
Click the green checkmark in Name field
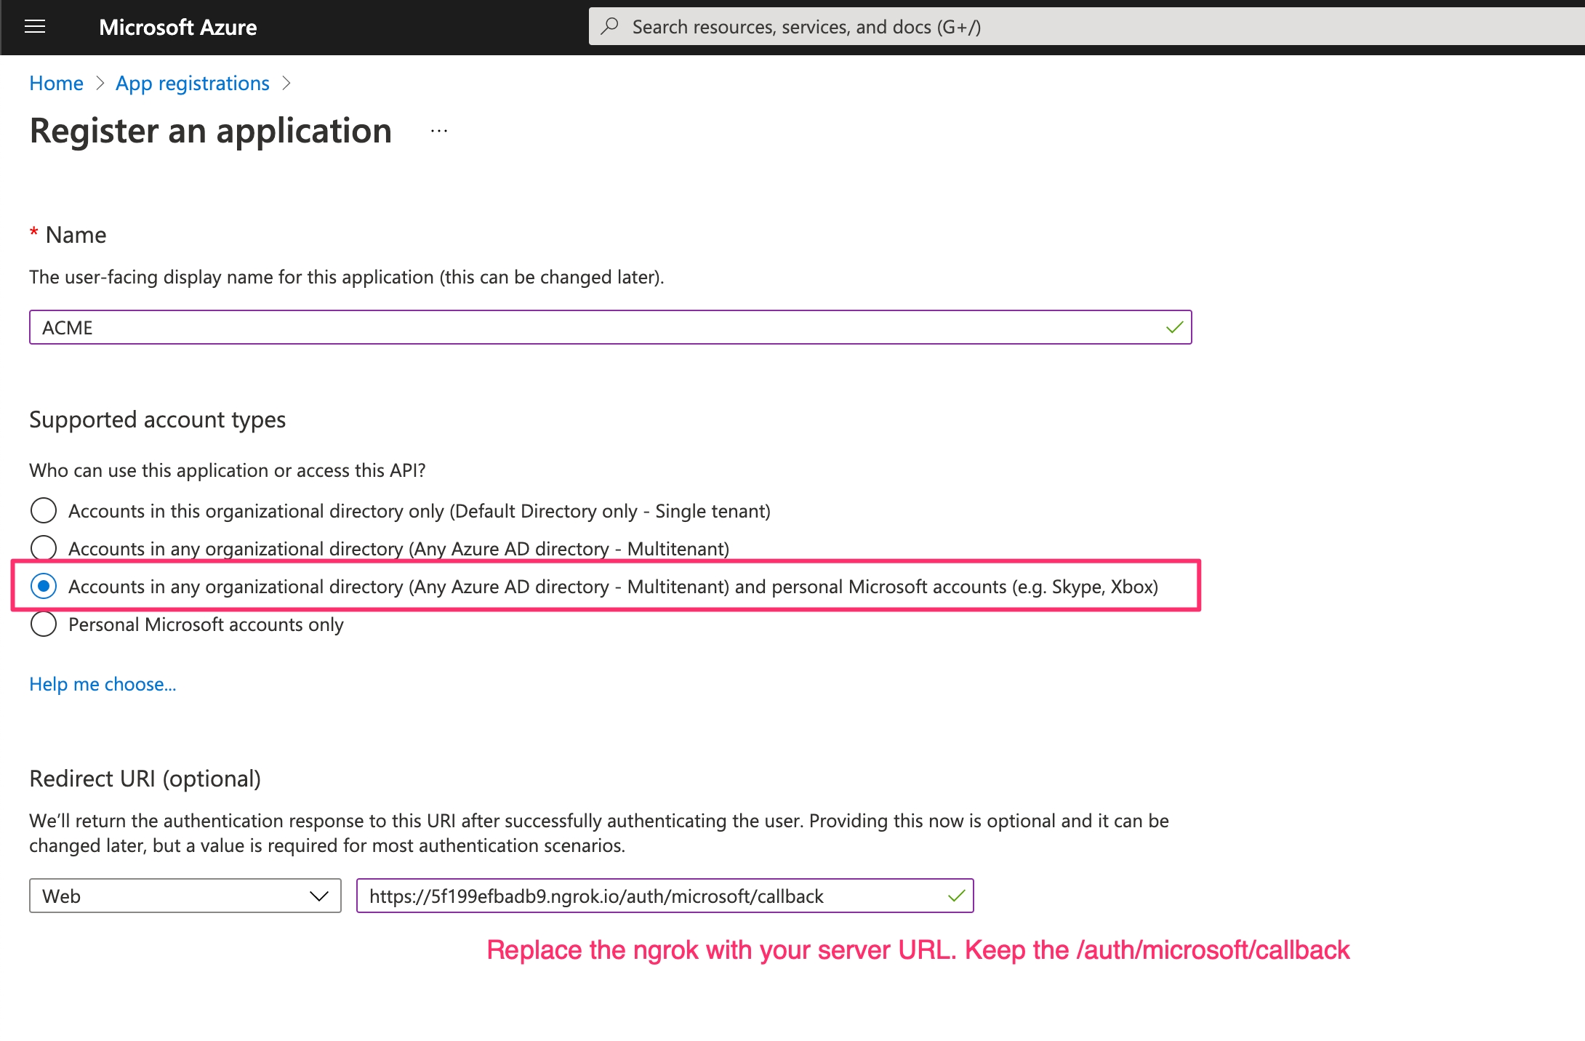click(x=1174, y=328)
